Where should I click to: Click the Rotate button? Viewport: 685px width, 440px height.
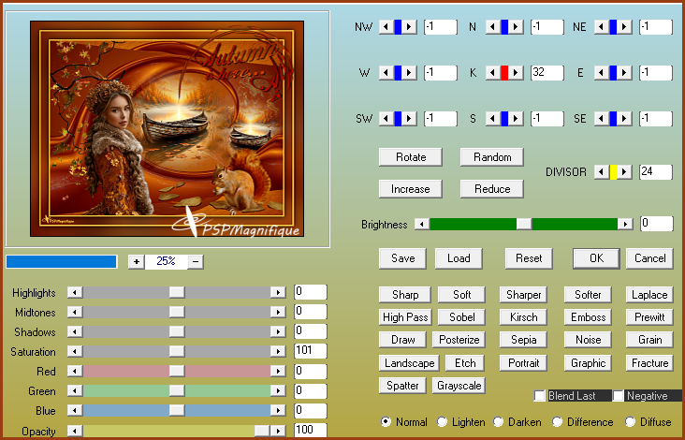tap(411, 157)
